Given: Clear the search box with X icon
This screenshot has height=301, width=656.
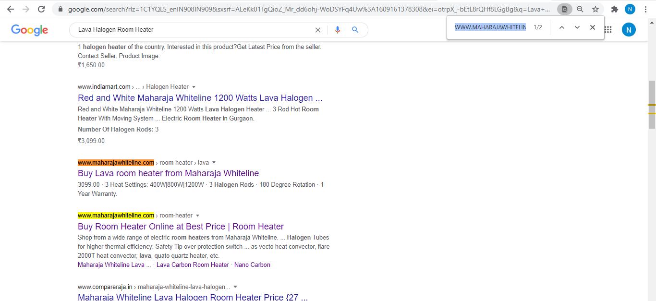Looking at the screenshot, I should (x=317, y=30).
